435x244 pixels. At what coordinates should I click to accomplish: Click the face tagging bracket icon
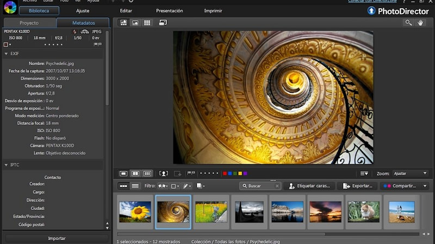point(164,174)
